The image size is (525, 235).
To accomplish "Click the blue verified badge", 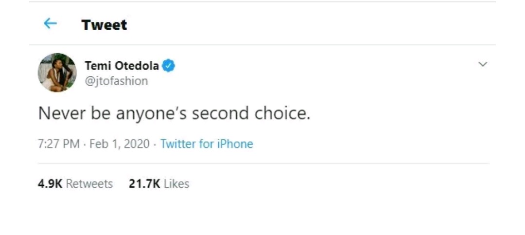I will click(169, 66).
